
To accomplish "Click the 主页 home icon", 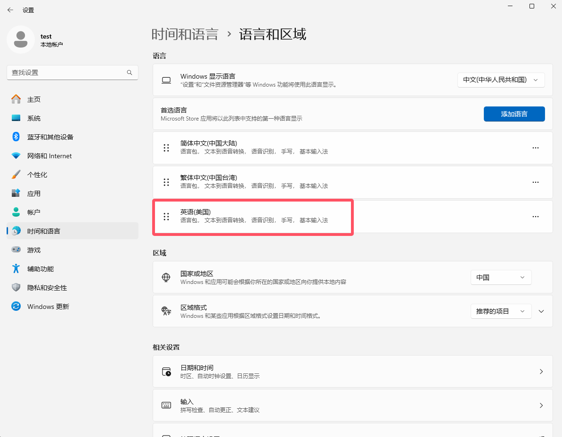I will pos(16,99).
